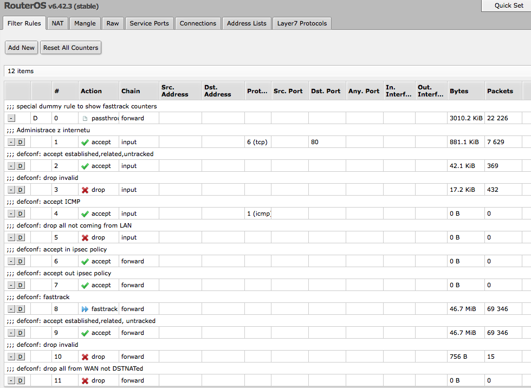Click the green accept checkmark on rule 1

[x=85, y=142]
